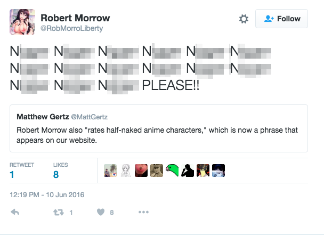Open the more options ellipsis menu
324x235 pixels.
pyautogui.click(x=143, y=212)
